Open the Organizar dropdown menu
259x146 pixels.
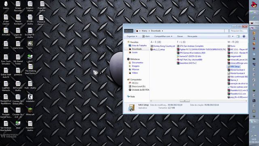[x=132, y=36]
